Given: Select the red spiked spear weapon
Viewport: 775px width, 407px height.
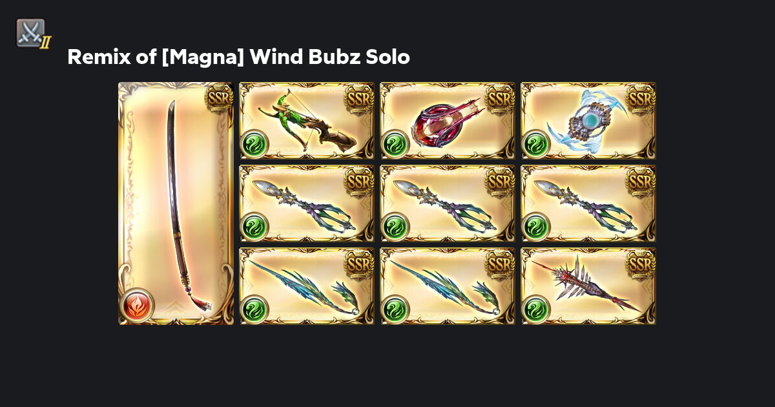Looking at the screenshot, I should point(588,286).
